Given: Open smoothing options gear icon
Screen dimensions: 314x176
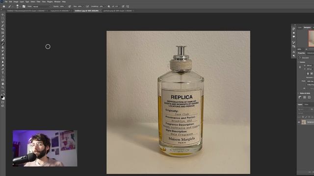Looking at the screenshot, I should 109,6.
